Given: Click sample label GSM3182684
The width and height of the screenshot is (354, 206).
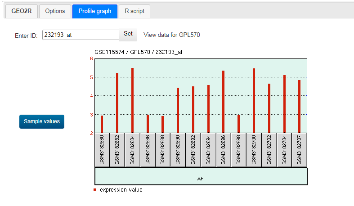Looking at the screenshot, I should pos(132,150).
